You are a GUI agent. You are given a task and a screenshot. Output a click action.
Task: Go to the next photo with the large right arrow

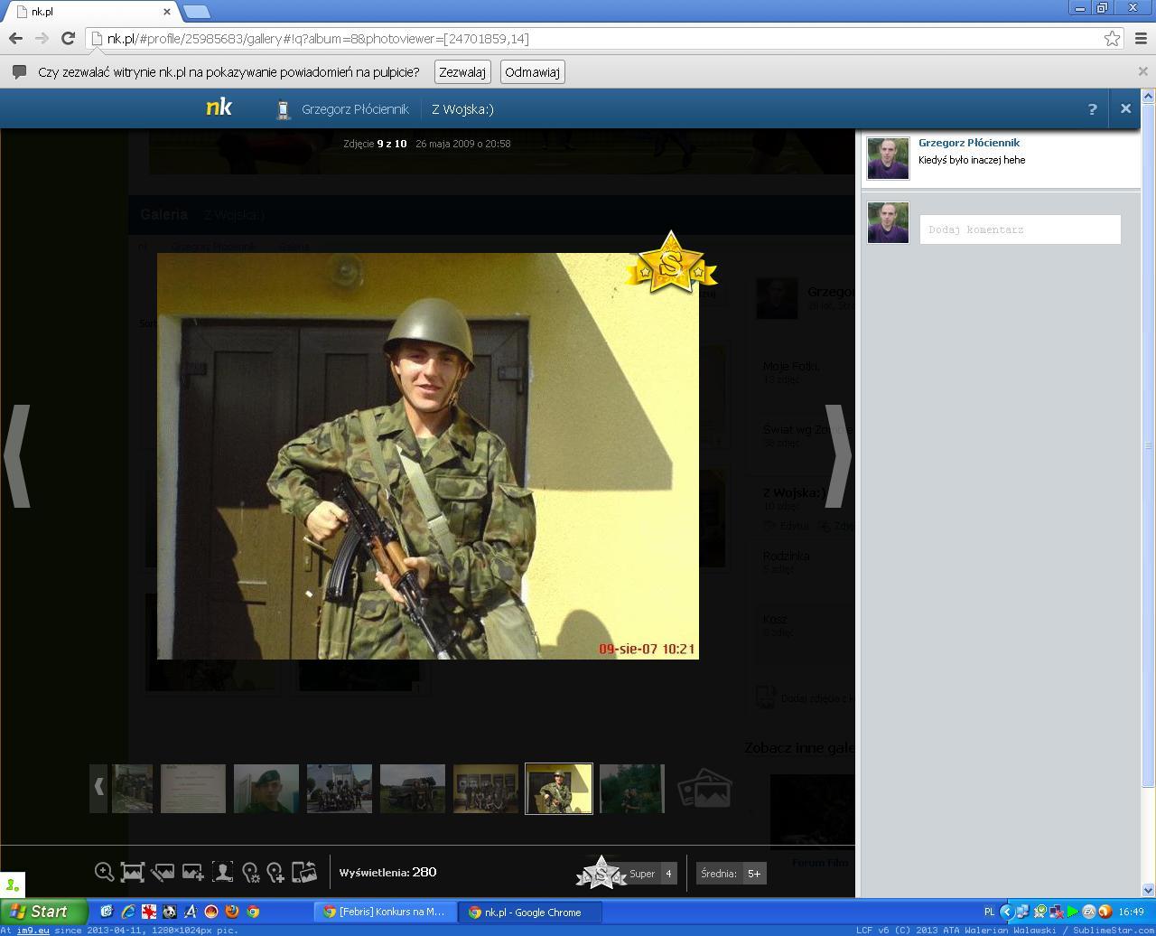(x=837, y=455)
